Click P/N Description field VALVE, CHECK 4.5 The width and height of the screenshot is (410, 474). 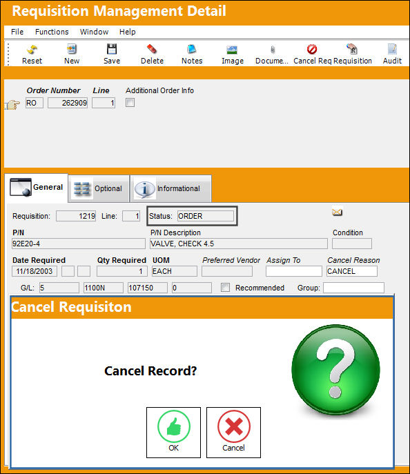click(x=239, y=244)
